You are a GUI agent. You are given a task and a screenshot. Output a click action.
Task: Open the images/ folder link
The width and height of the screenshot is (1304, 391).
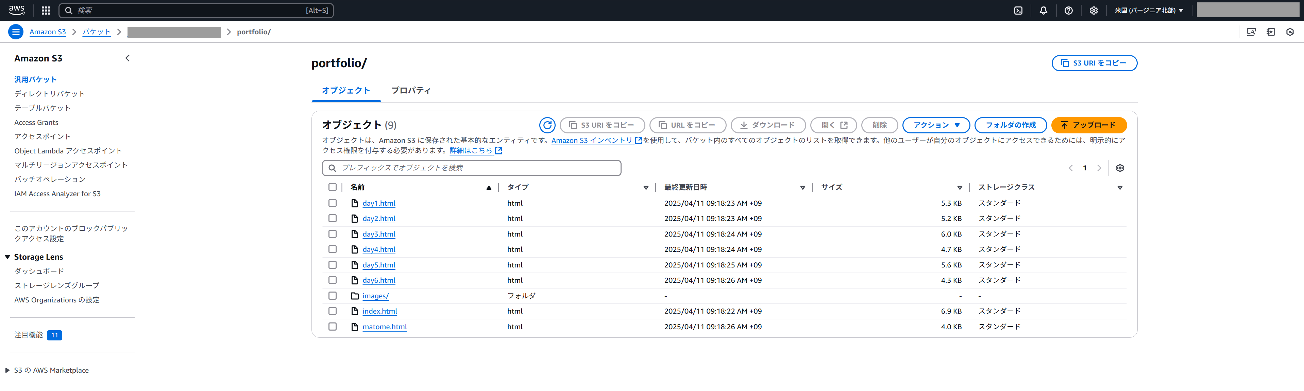tap(376, 296)
